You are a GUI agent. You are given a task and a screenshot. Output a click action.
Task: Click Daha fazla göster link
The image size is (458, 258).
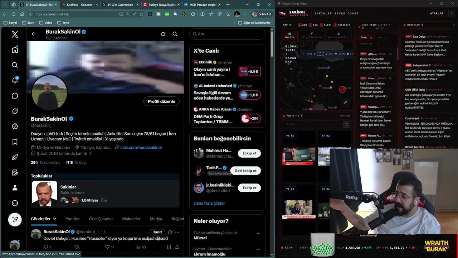209,203
